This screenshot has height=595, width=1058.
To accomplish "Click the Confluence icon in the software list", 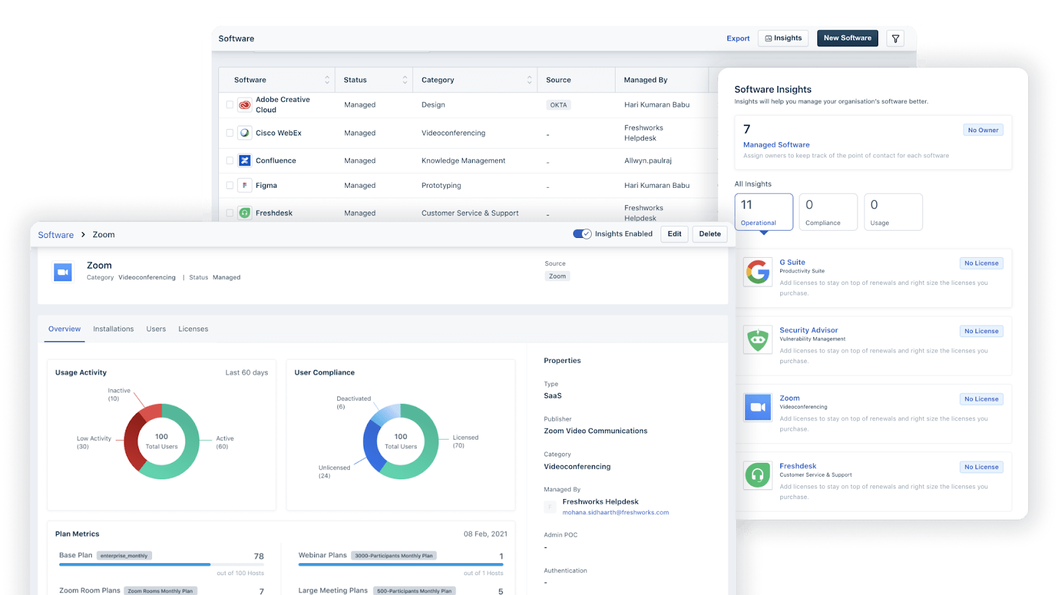I will pos(244,160).
